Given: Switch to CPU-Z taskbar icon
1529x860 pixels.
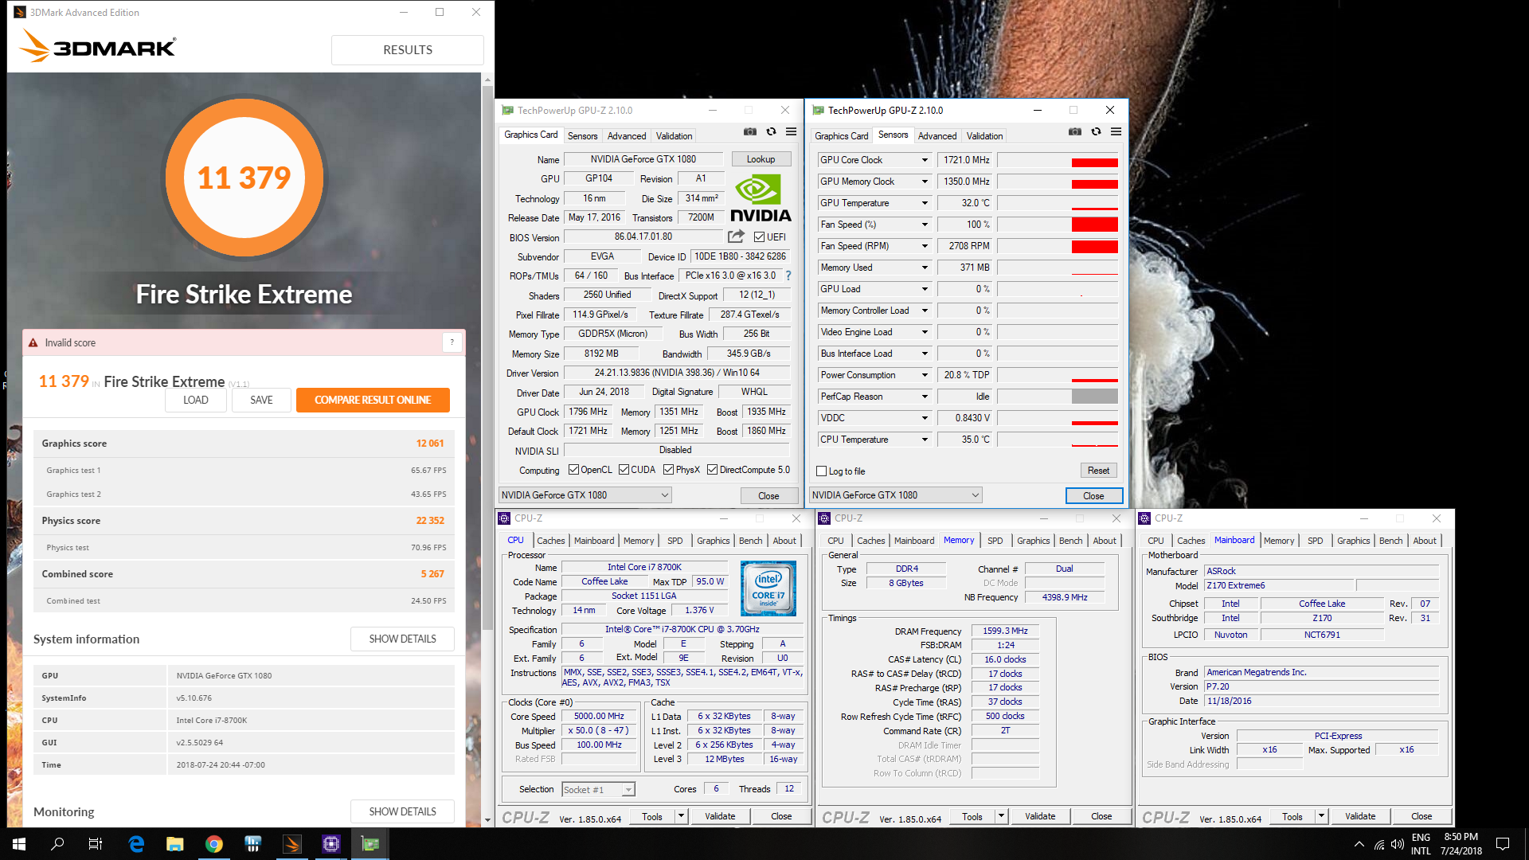Looking at the screenshot, I should [331, 844].
